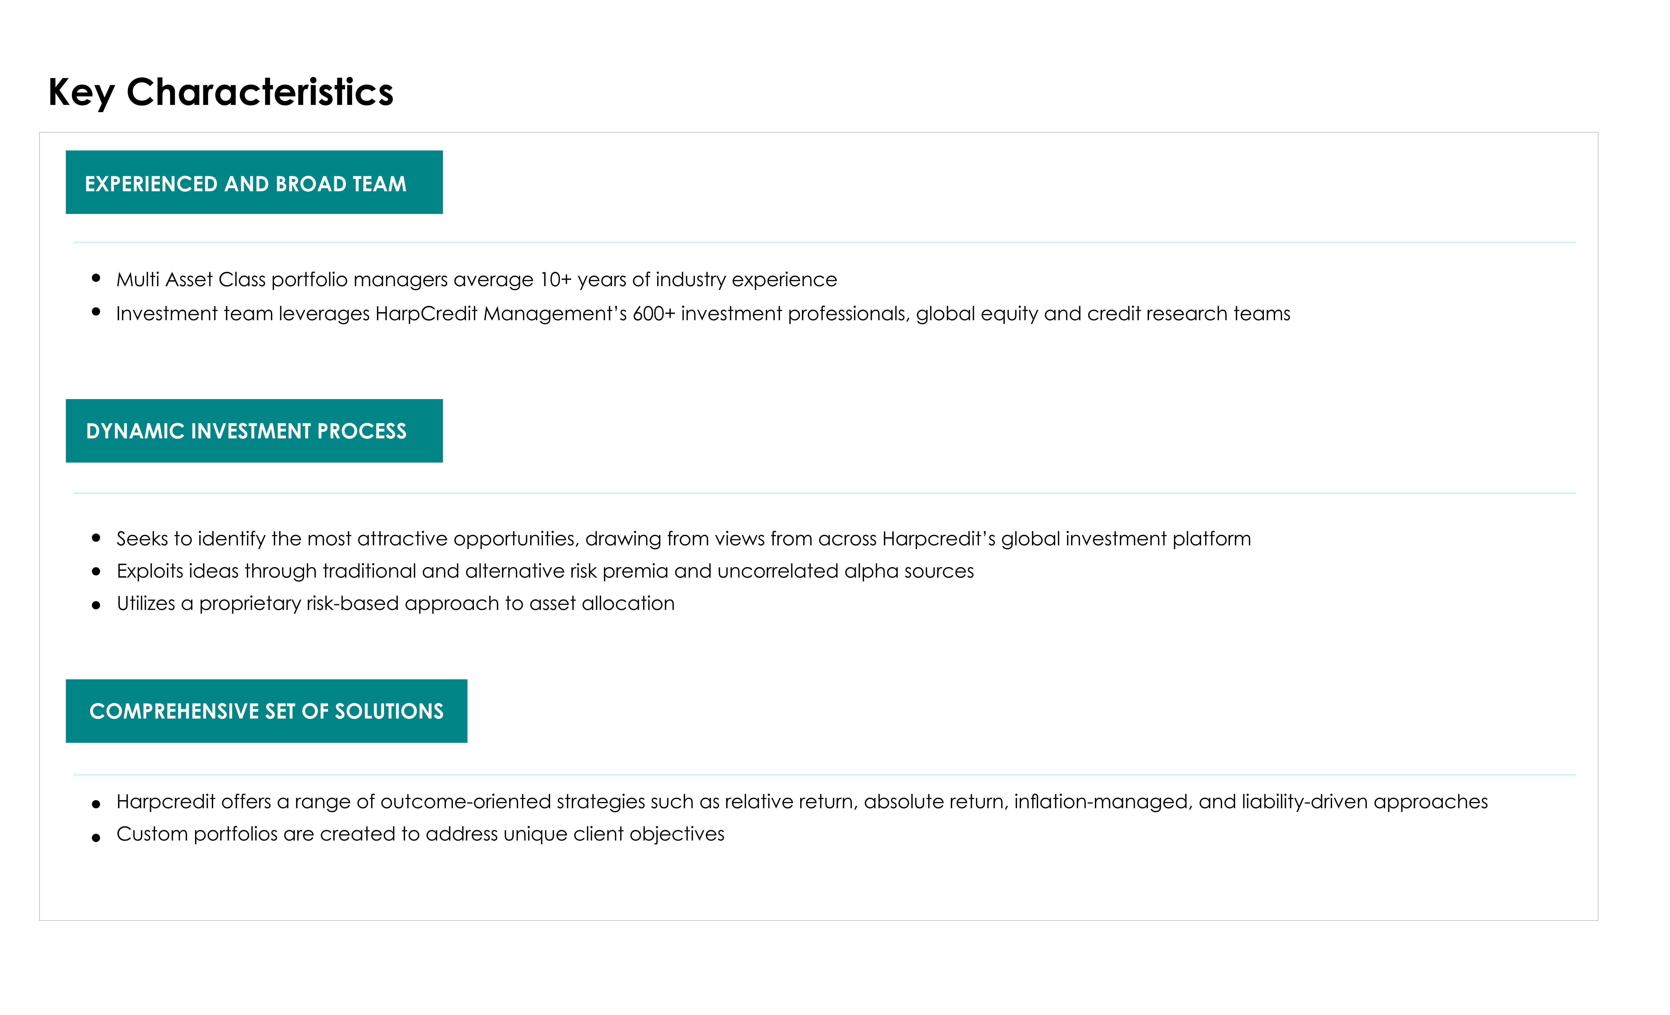Select the "Comprehensive Set of Solutions" teal header
The height and width of the screenshot is (1015, 1670).
click(x=266, y=711)
